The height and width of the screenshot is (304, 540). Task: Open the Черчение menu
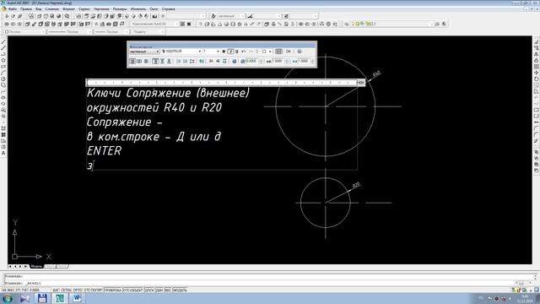point(101,8)
